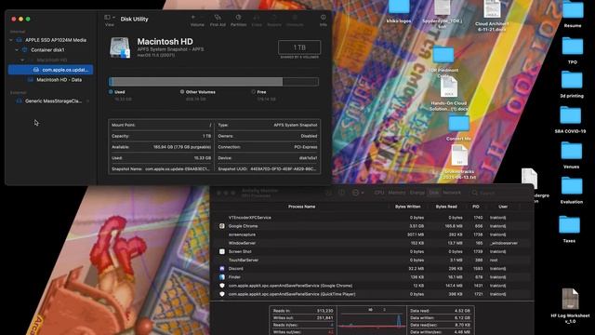Click the inspect process info icon
The image size is (595, 335).
coord(341,193)
